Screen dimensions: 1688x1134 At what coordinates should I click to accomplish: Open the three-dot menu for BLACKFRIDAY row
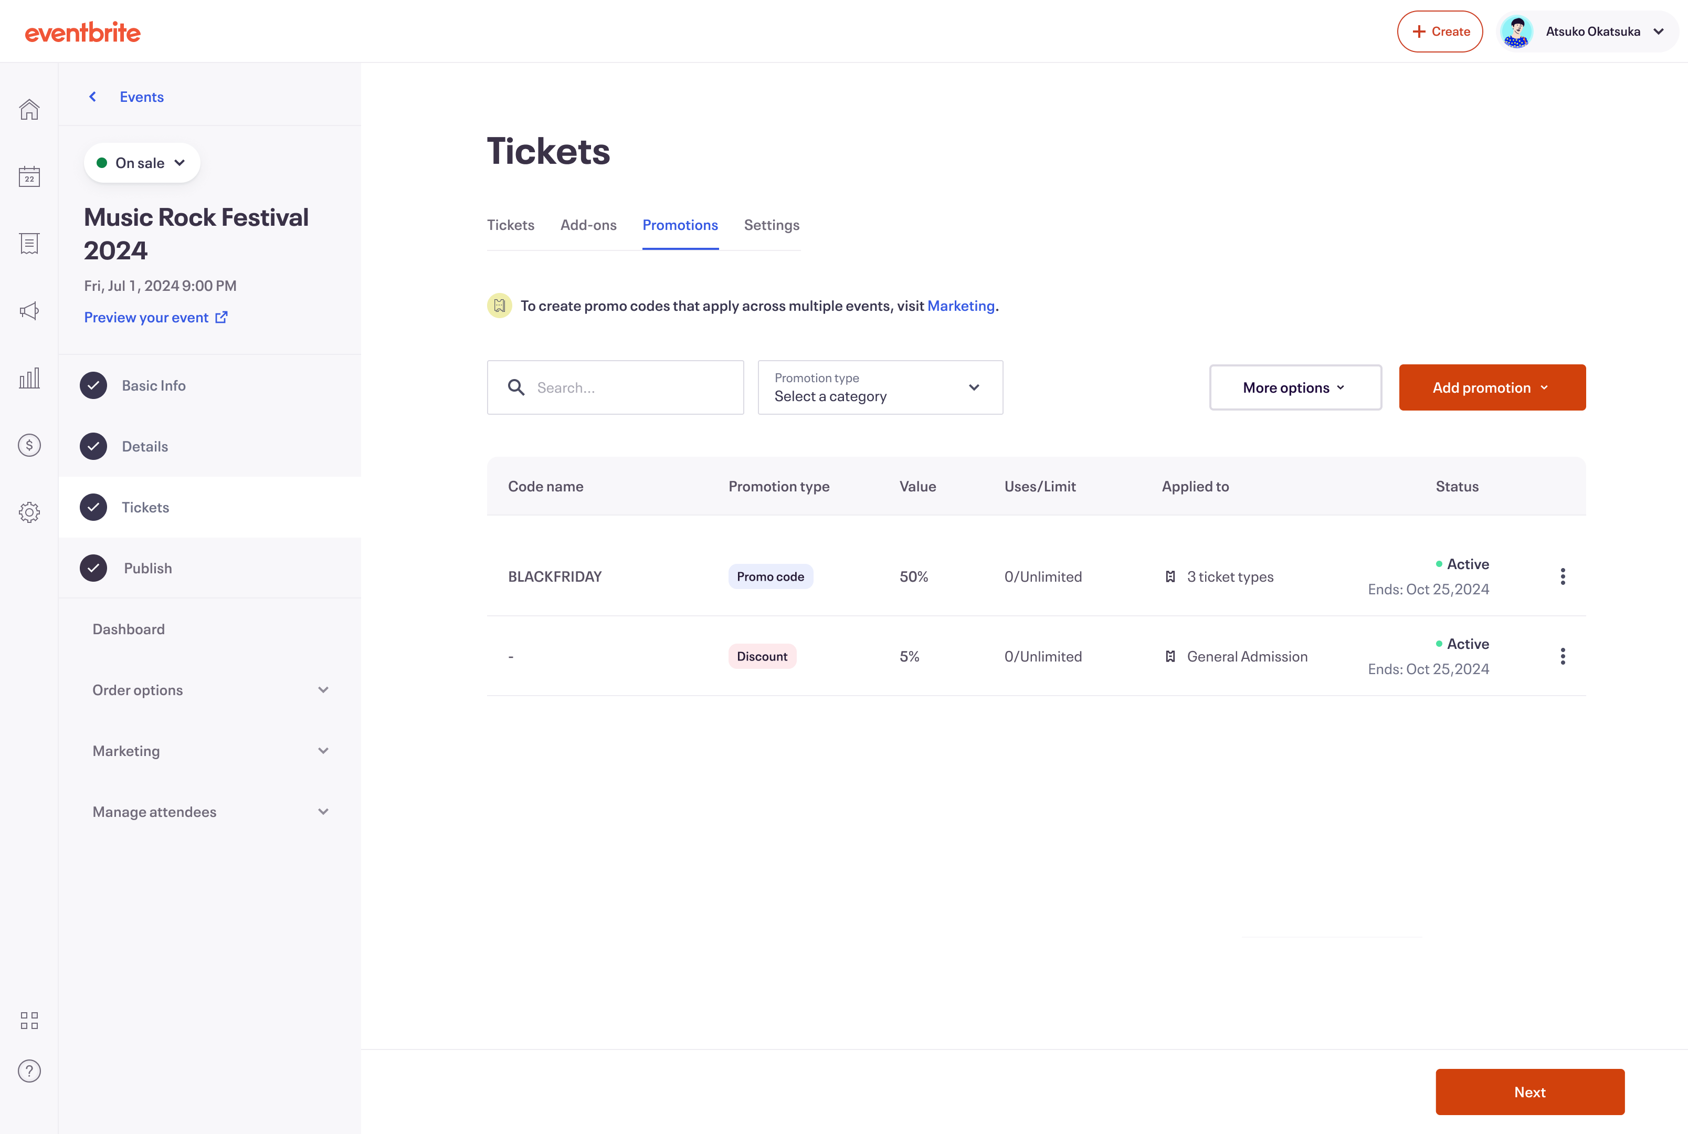pyautogui.click(x=1563, y=576)
